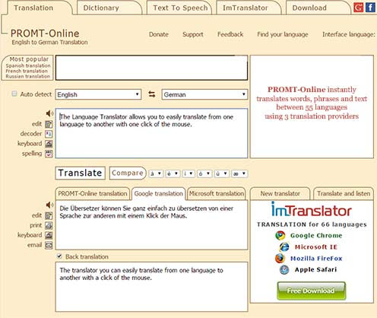Open the Spanish translation link
This screenshot has height=318, width=377.
[x=28, y=65]
